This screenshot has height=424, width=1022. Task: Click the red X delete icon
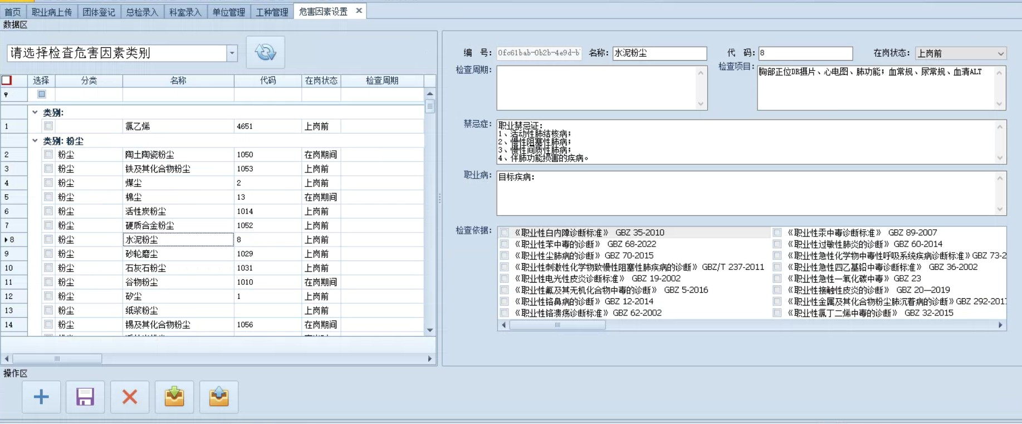tap(130, 397)
